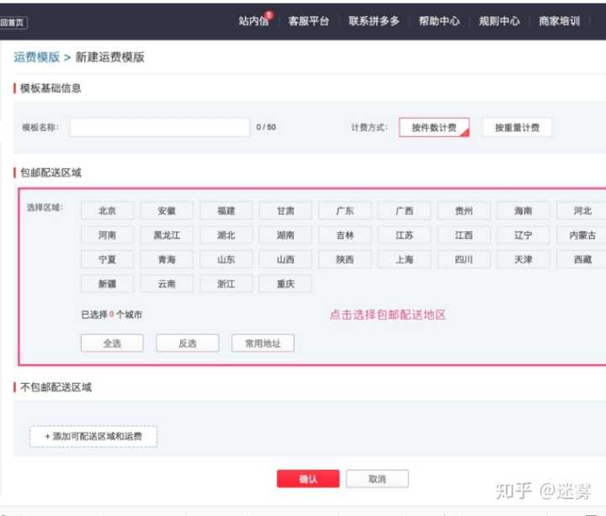
Task: Open 规则中心 in top navigation
Action: [x=499, y=21]
